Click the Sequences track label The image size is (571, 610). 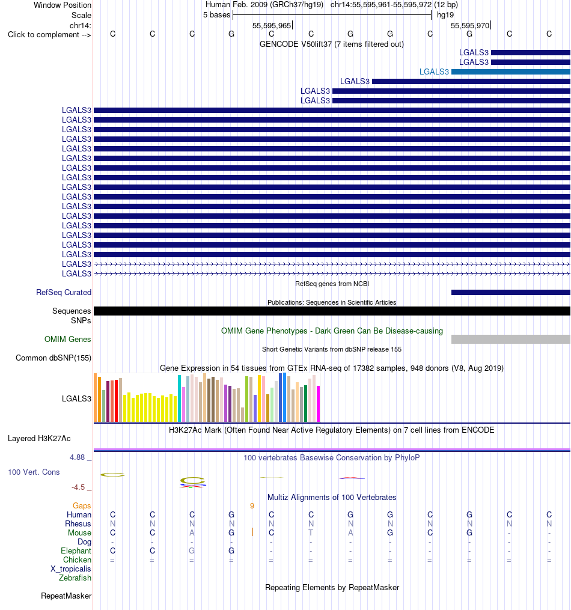click(72, 311)
